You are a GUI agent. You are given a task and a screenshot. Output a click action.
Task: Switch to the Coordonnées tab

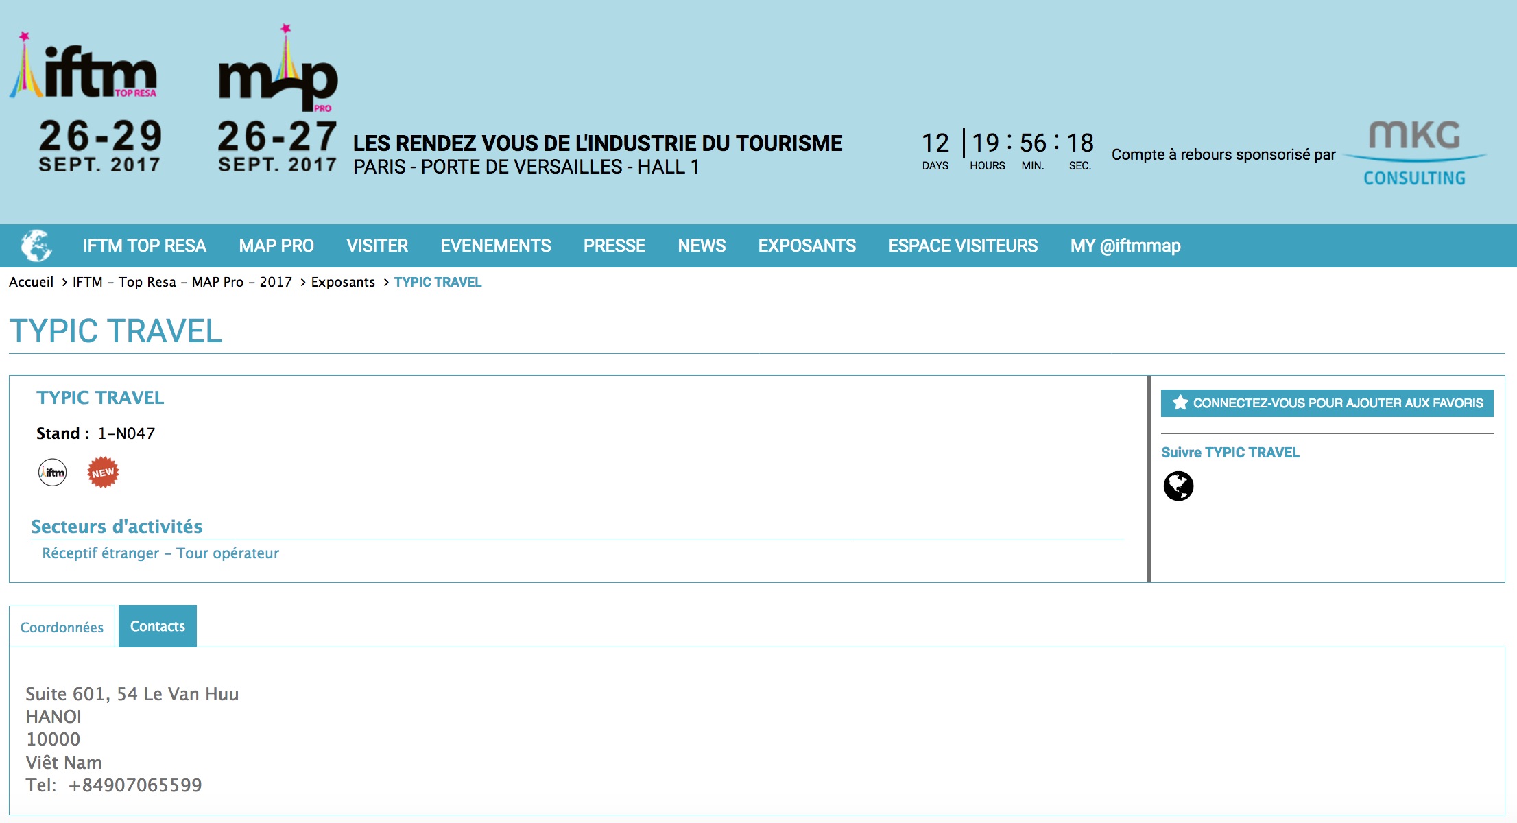click(62, 627)
